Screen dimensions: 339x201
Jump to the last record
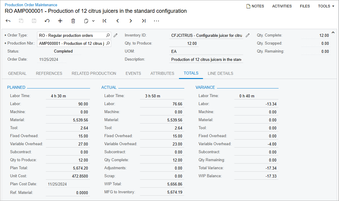144,21
